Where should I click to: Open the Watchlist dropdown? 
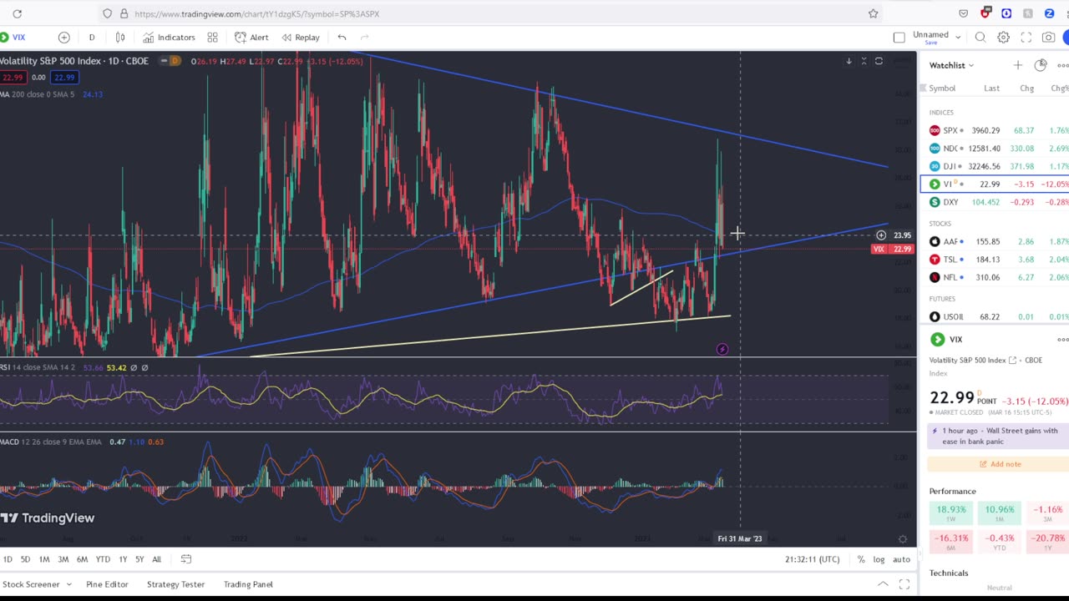[951, 65]
